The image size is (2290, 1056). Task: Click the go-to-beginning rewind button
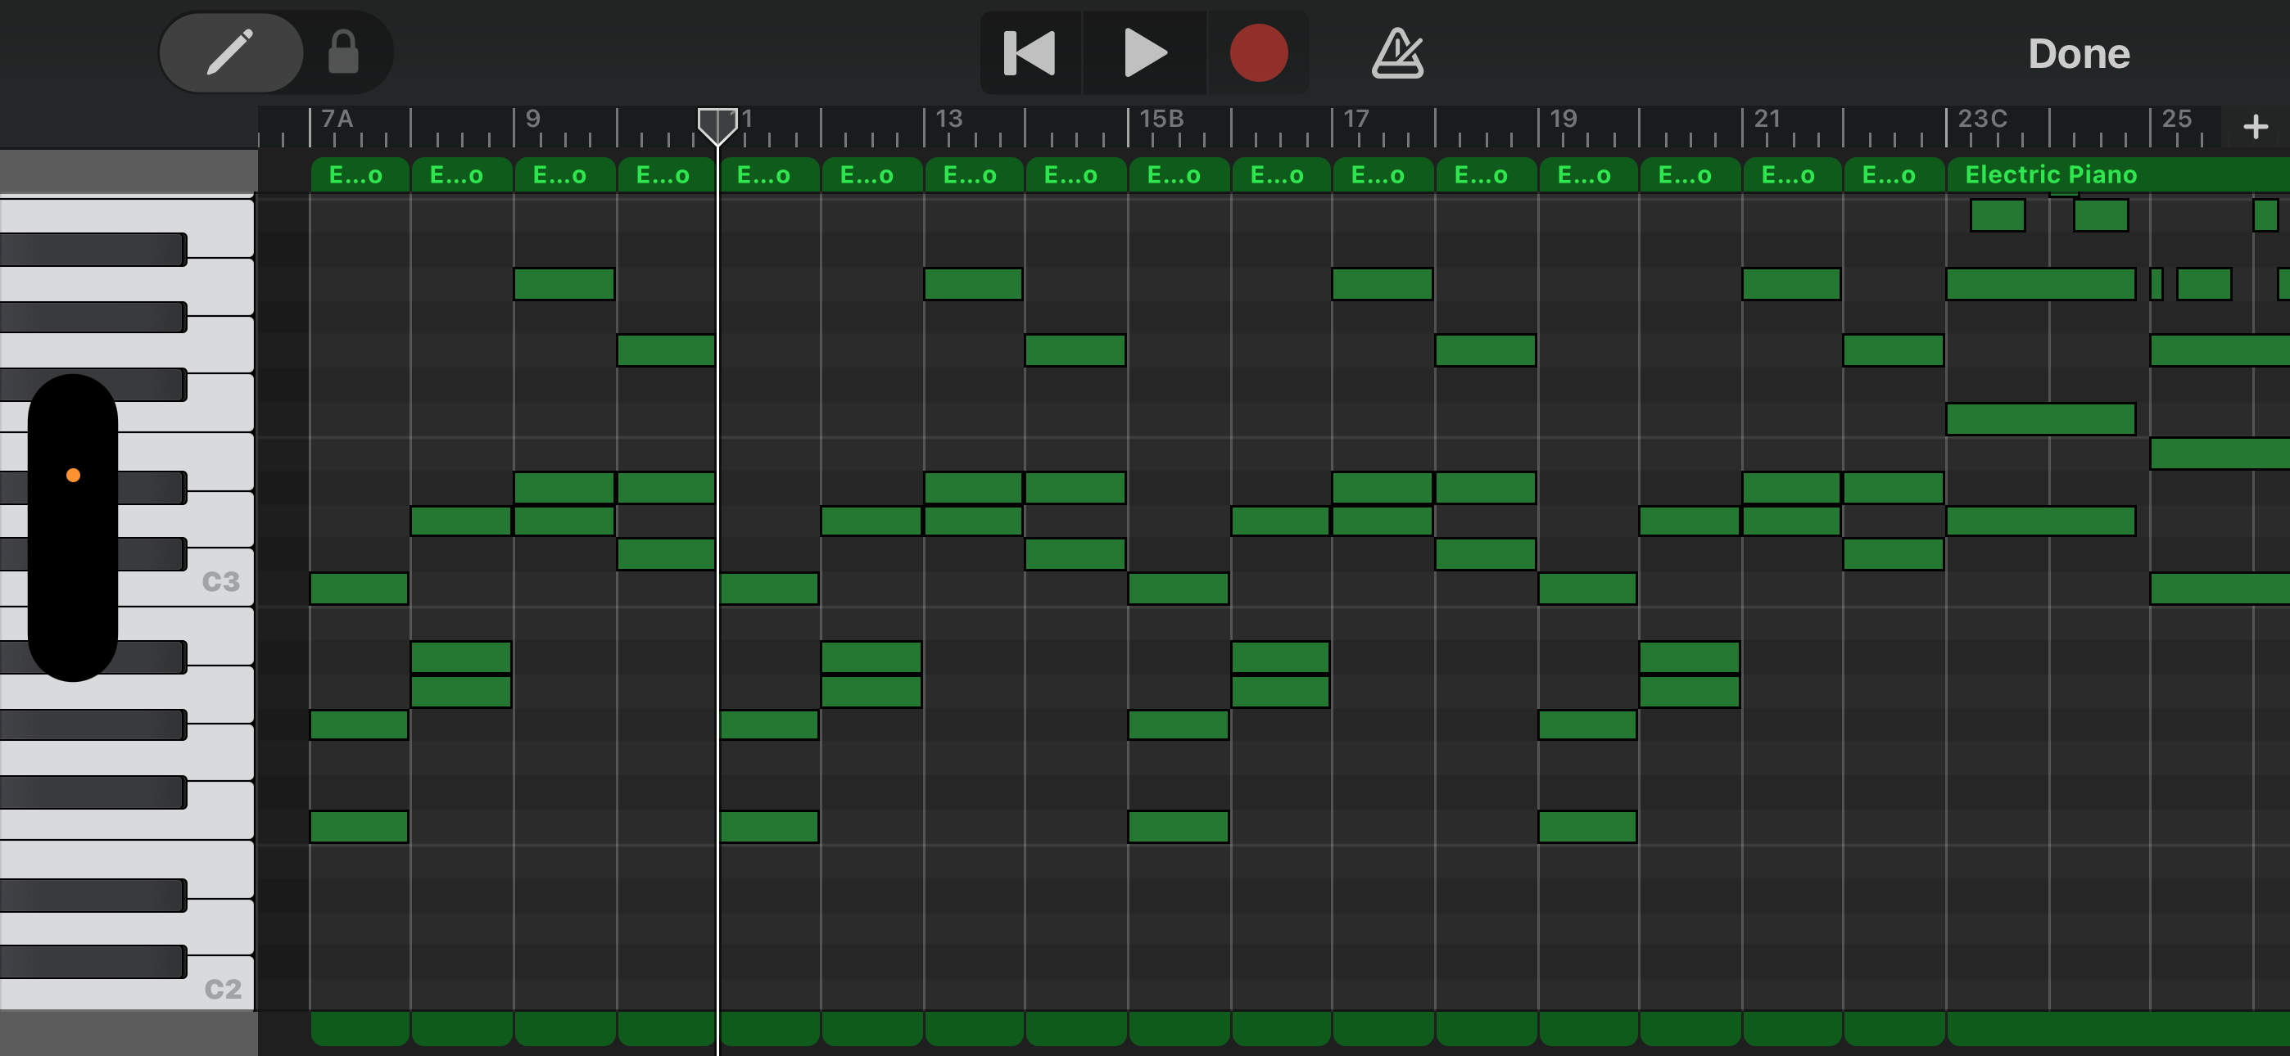pyautogui.click(x=1030, y=53)
